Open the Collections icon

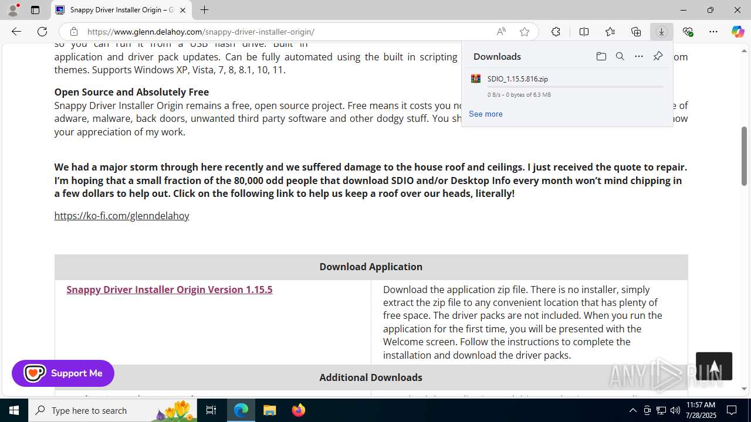(x=636, y=32)
